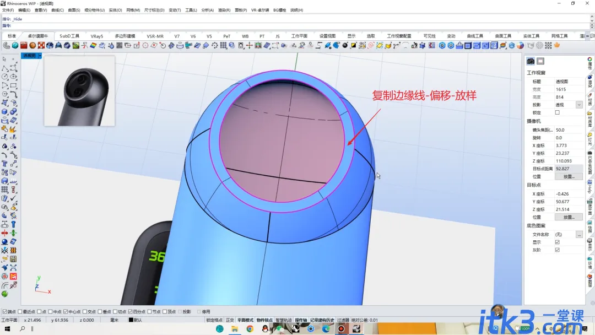Click the rainbow gradient surface toolbar icon
Screen dimensions: 595x335
[x=93, y=46]
